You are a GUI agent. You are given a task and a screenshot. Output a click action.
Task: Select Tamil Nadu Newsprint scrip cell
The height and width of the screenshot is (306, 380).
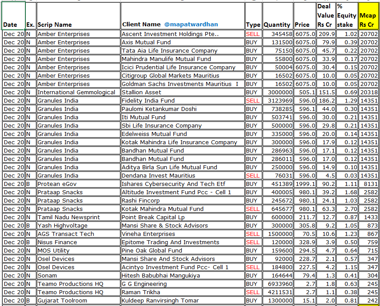[78, 217]
